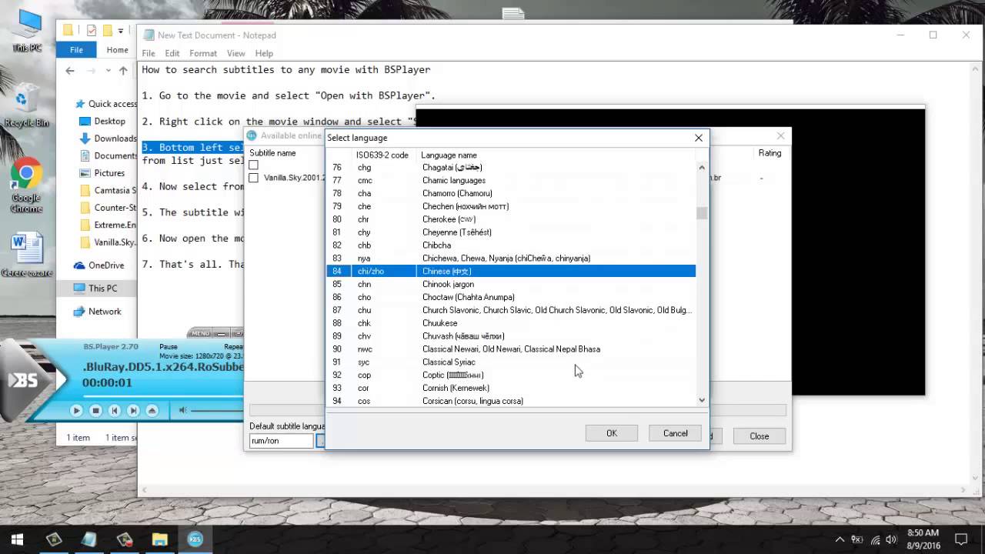The height and width of the screenshot is (554, 985).
Task: Open the BS.Player MENU button
Action: [x=200, y=333]
